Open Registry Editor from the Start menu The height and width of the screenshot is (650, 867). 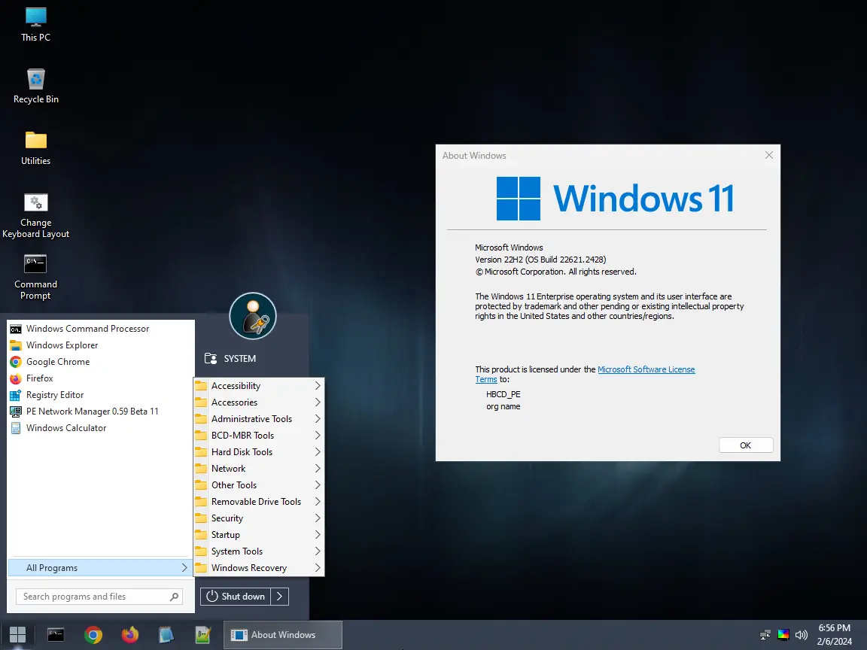56,395
